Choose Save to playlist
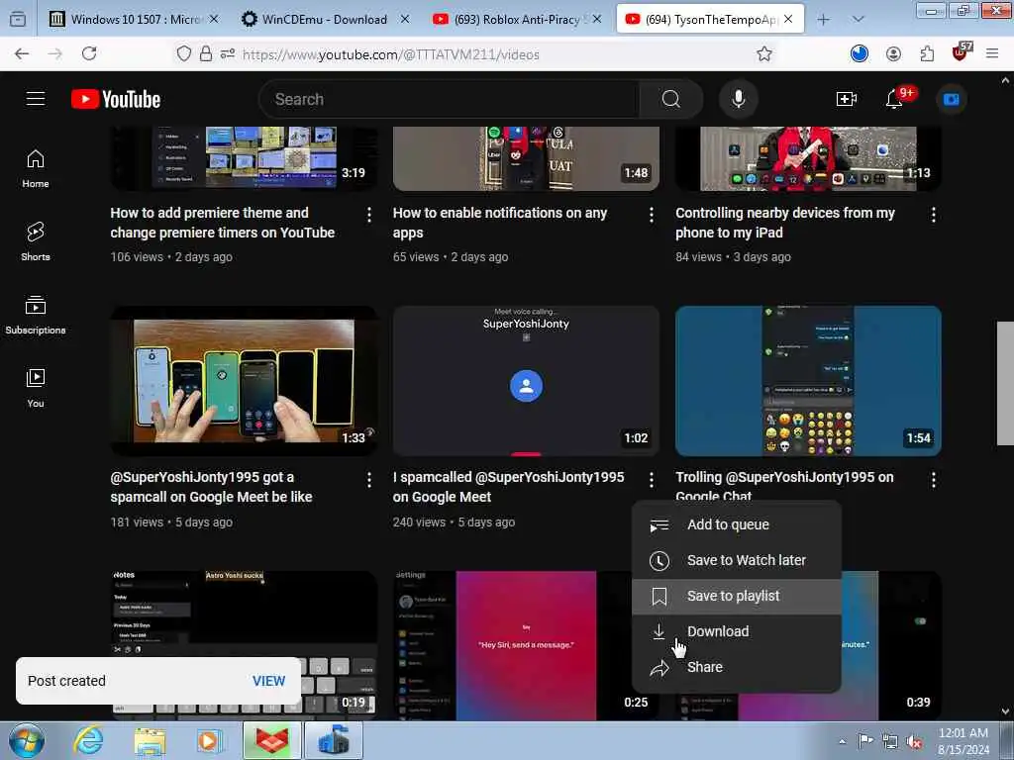The image size is (1014, 760). point(737,596)
